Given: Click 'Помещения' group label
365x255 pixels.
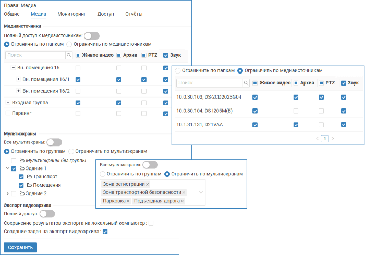Looking at the screenshot, I should click(47, 185).
